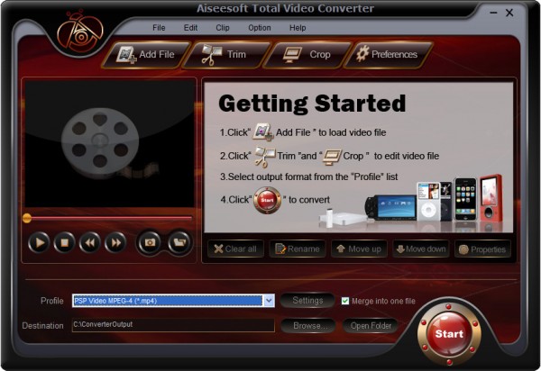The width and height of the screenshot is (541, 371).
Task: Click the playback progress slider handle
Action: 27,218
